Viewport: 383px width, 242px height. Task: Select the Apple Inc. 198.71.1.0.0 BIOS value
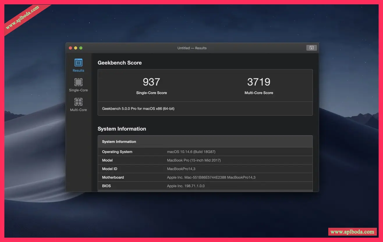pos(186,186)
